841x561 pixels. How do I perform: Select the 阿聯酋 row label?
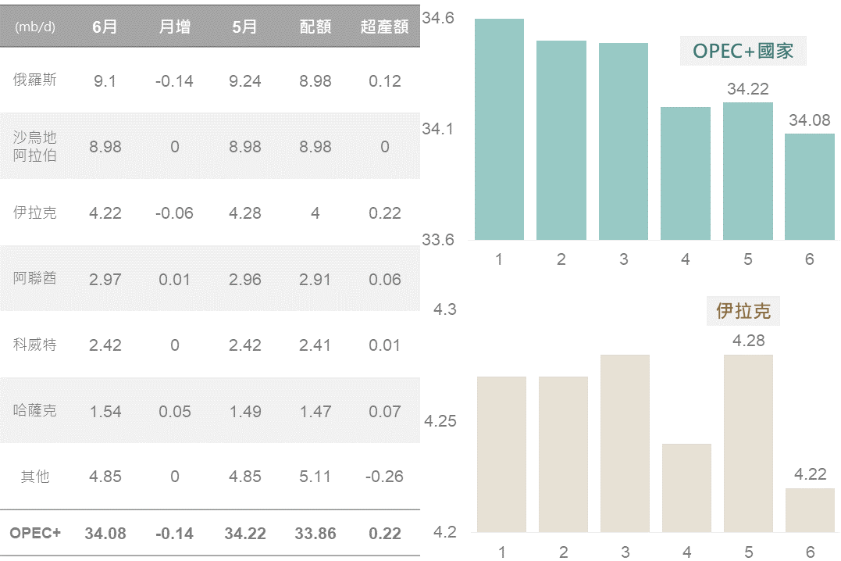35,279
